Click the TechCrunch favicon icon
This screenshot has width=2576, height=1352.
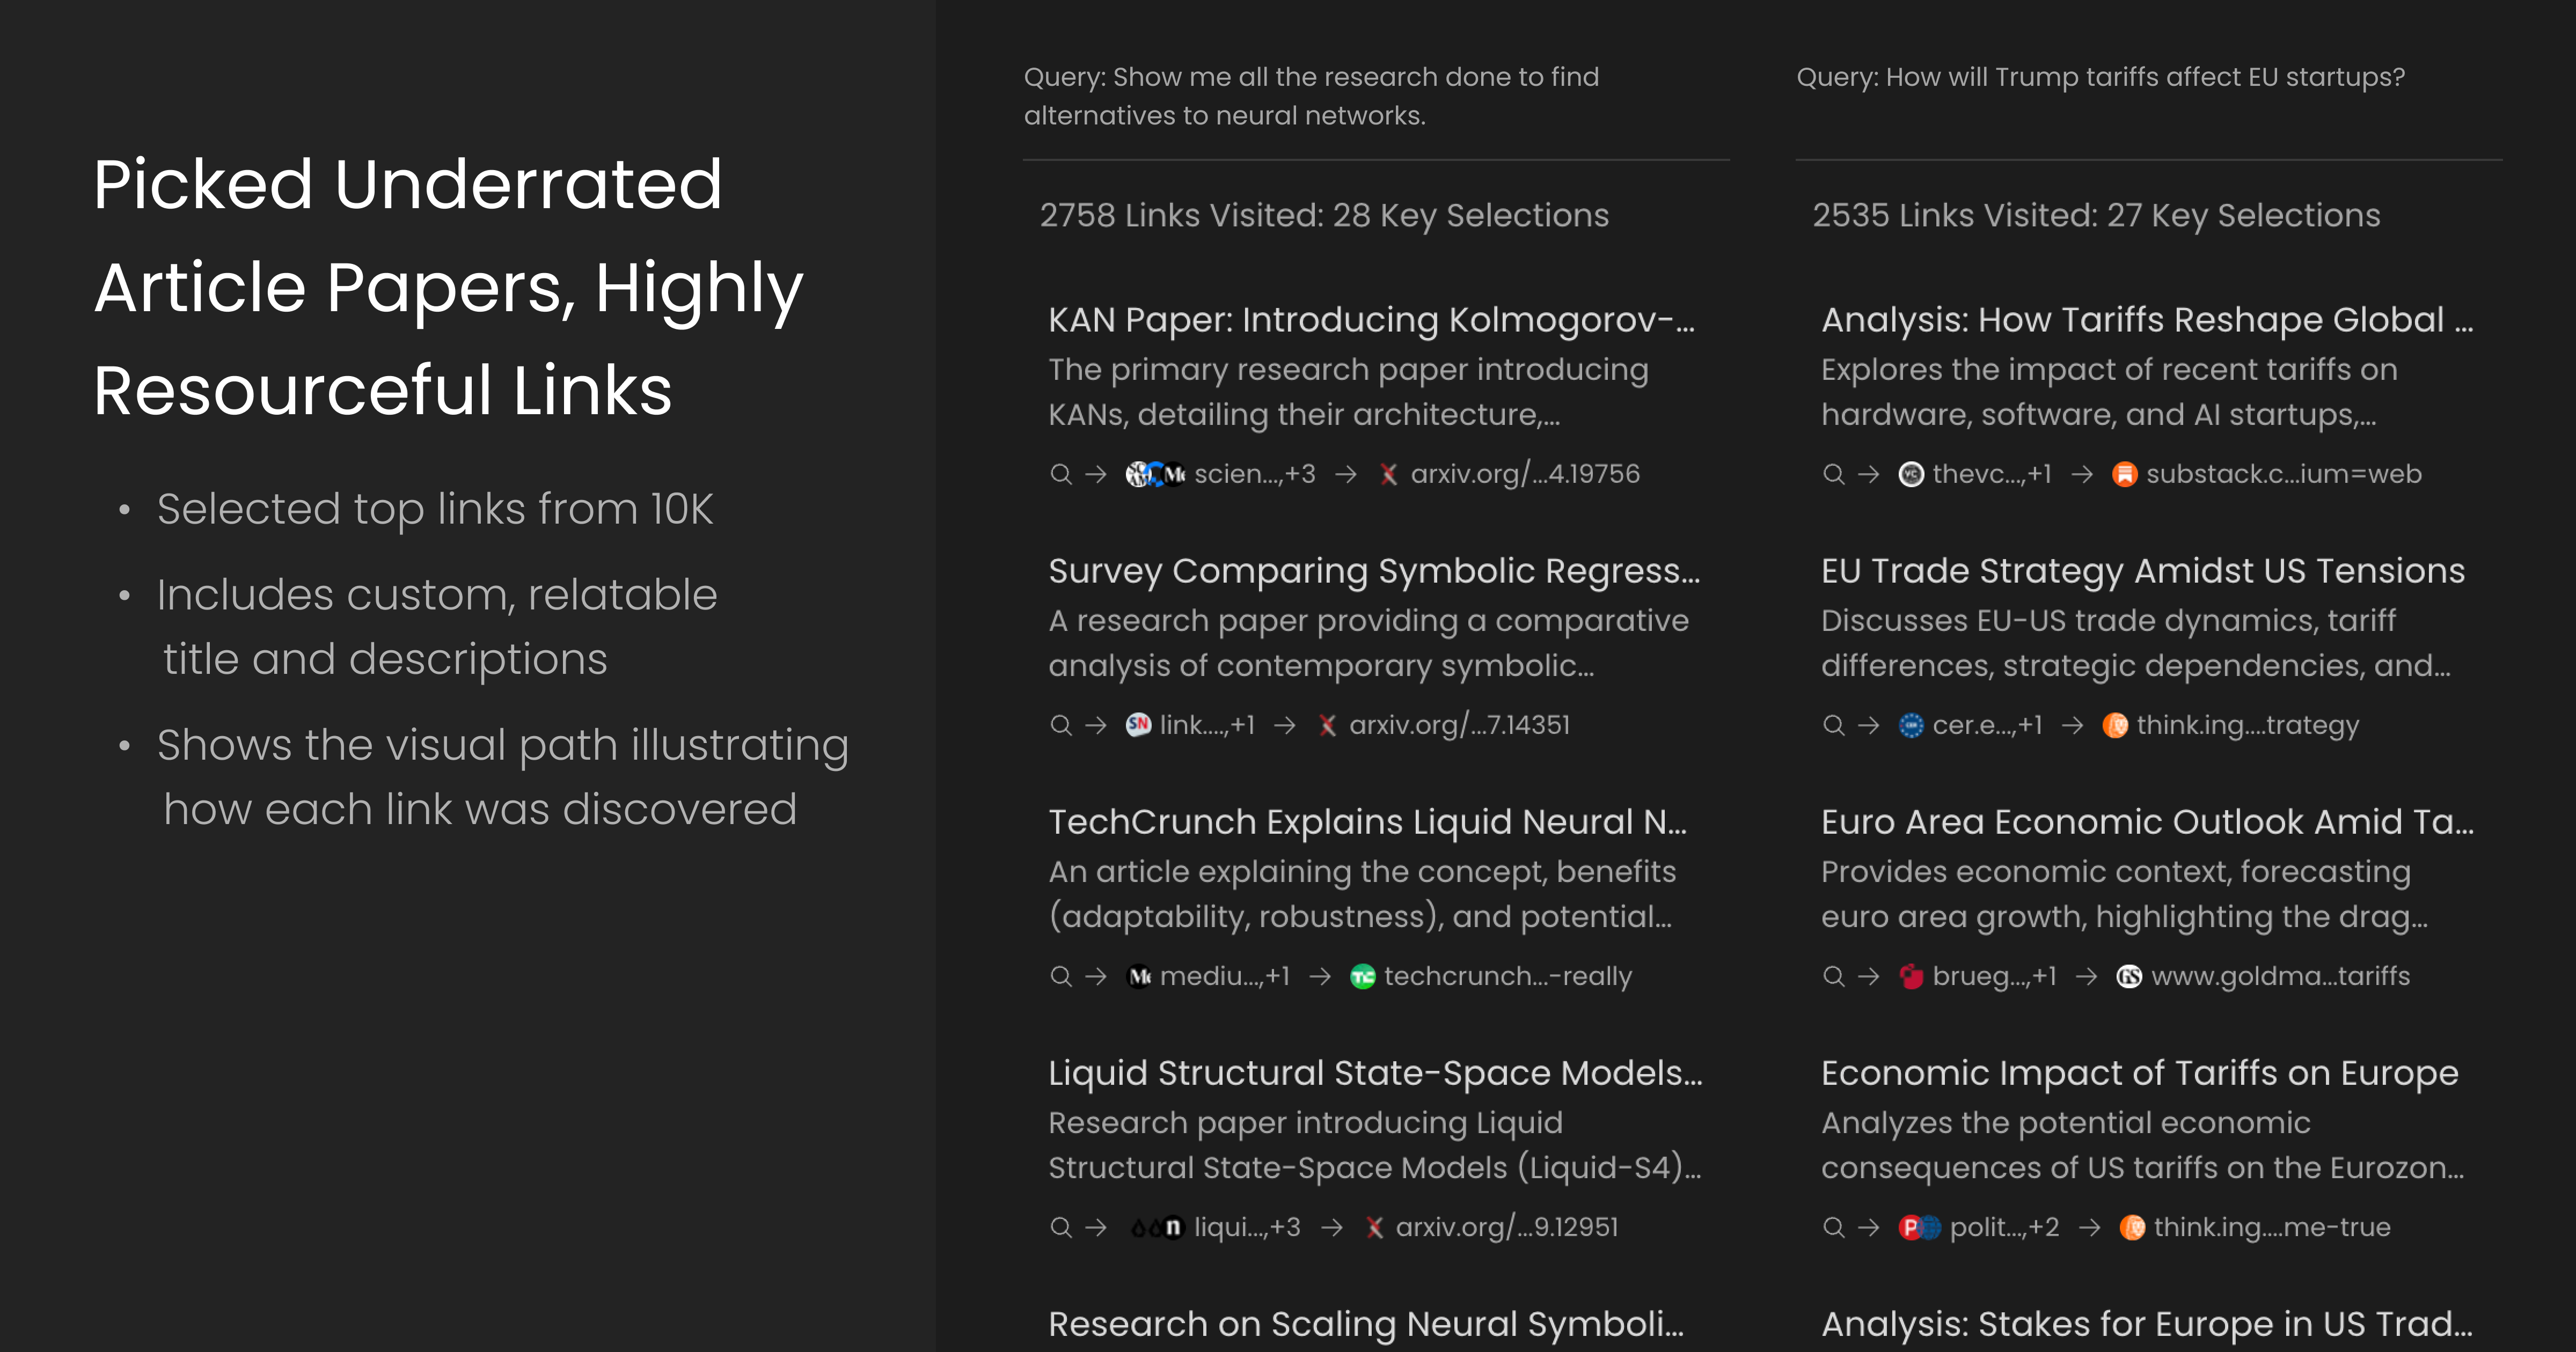pos(1362,976)
